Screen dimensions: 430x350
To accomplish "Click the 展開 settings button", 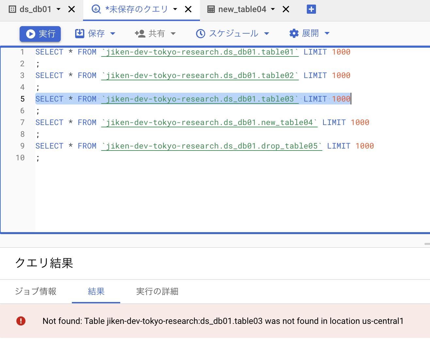I will click(x=304, y=33).
